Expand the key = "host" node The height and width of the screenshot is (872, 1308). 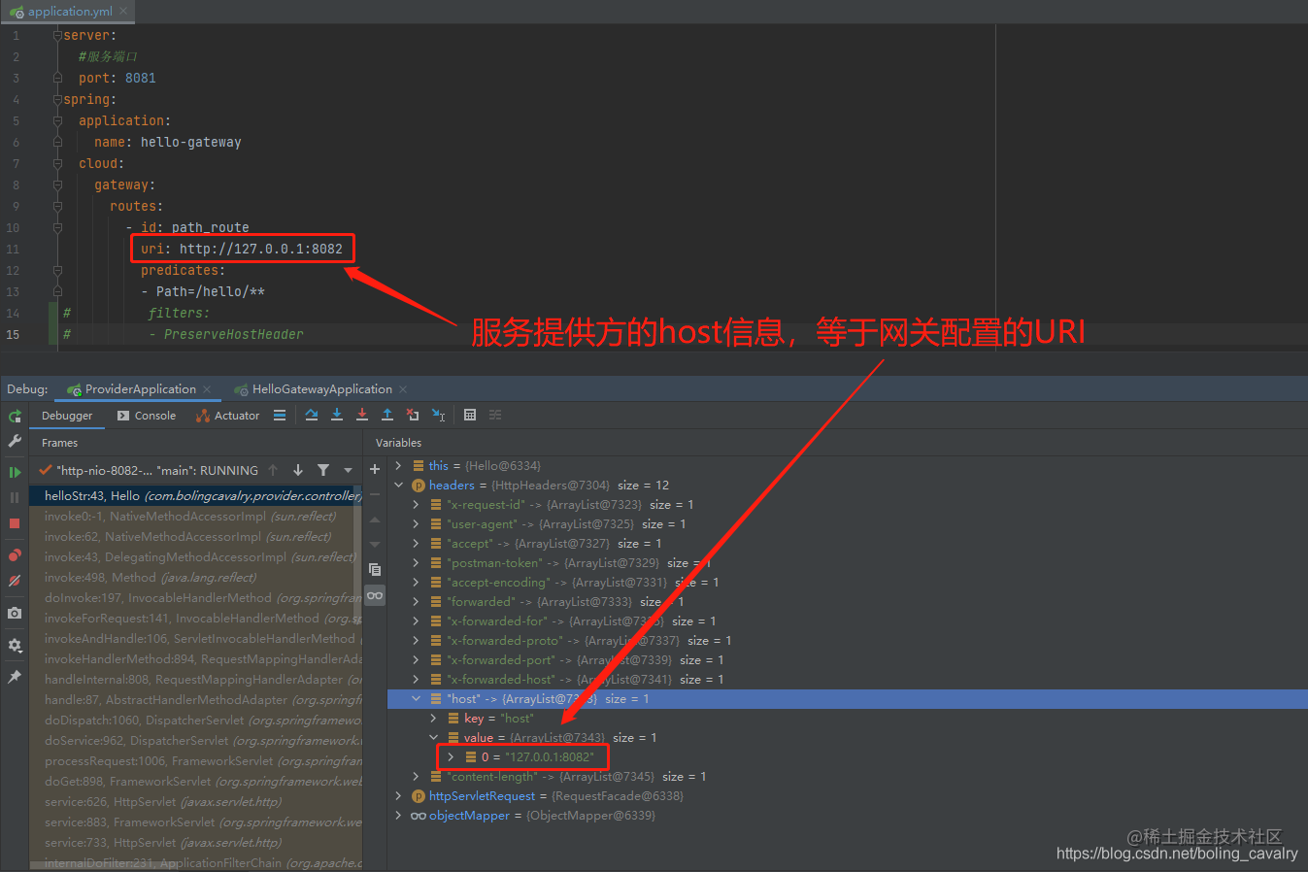[x=434, y=719]
